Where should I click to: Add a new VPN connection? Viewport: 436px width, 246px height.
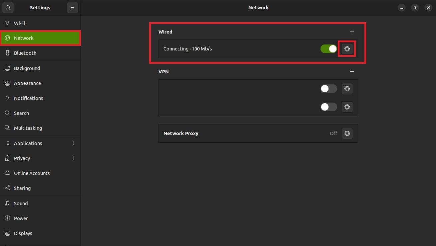tap(352, 72)
